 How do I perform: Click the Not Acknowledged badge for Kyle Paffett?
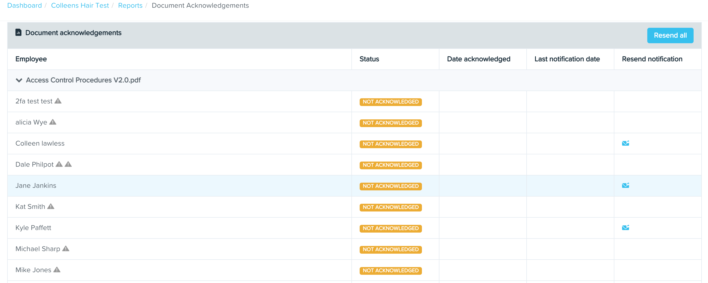tap(391, 228)
